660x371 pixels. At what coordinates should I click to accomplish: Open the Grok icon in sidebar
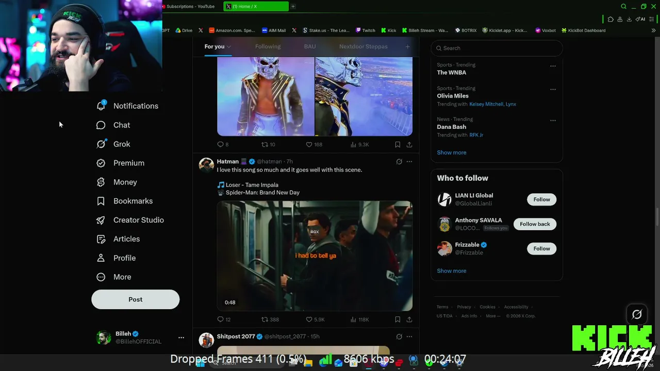point(101,144)
